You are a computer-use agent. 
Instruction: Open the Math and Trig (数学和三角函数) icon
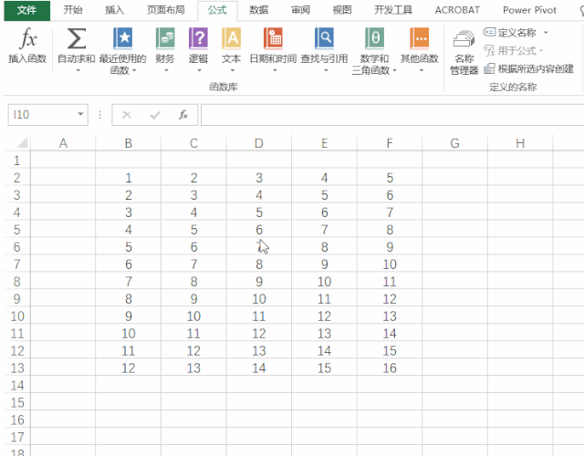click(x=374, y=38)
